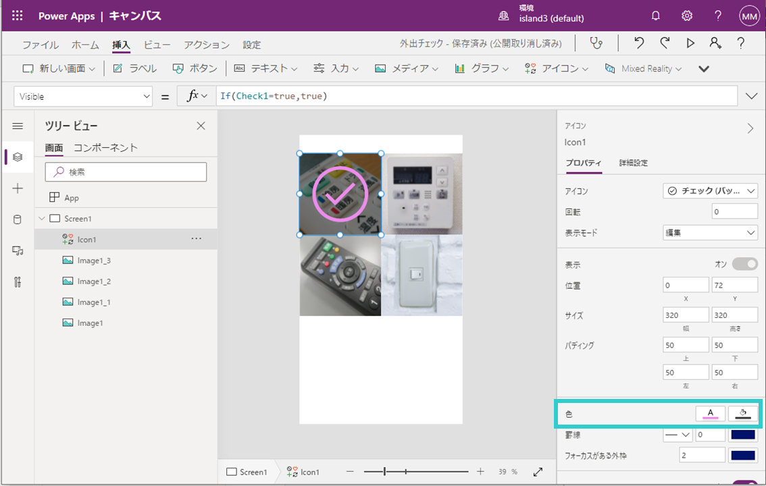Zoom out with the minus button
This screenshot has height=486, width=766.
(350, 471)
